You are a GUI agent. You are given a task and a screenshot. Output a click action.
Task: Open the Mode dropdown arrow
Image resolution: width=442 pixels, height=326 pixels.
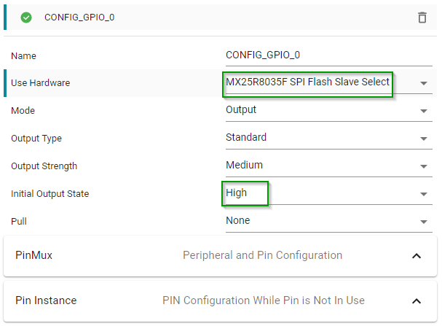coord(423,111)
